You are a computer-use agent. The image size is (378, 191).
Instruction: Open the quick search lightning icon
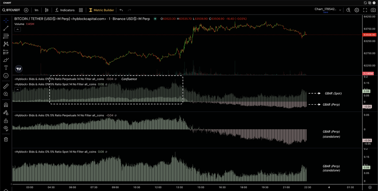point(348,10)
